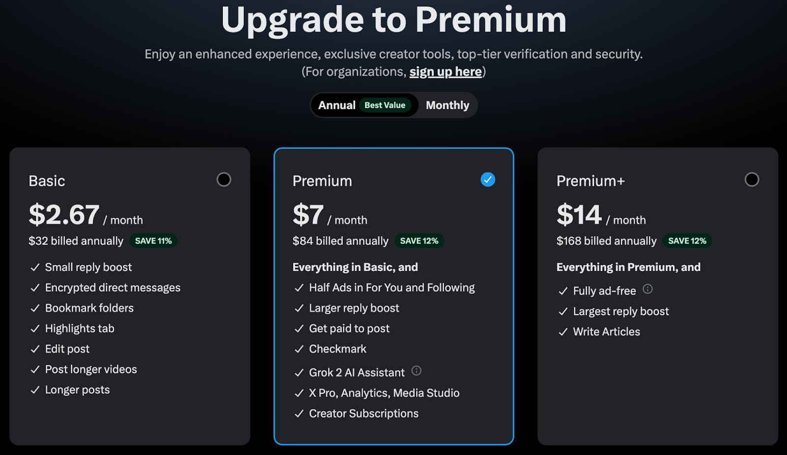Viewport: 787px width, 455px height.
Task: Click info icon next to Grok 2 AI Assistant
Action: click(416, 371)
